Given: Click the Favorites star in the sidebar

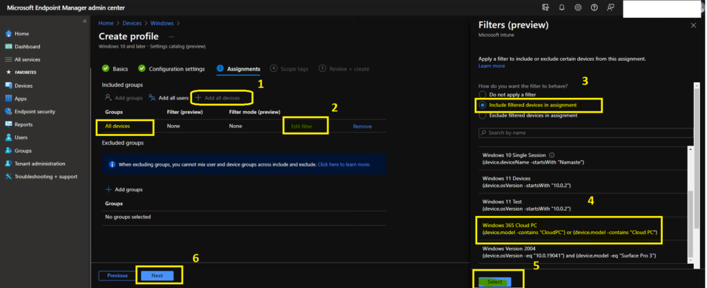Looking at the screenshot, I should coord(8,73).
